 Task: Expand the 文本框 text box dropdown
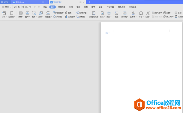coord(127,17)
